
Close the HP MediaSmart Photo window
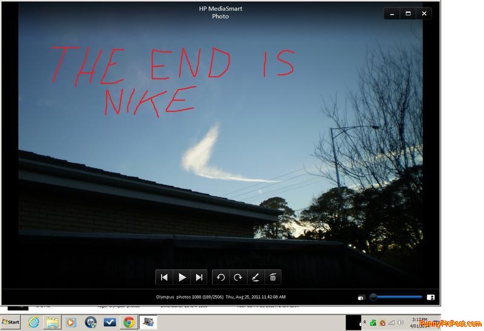pyautogui.click(x=424, y=13)
